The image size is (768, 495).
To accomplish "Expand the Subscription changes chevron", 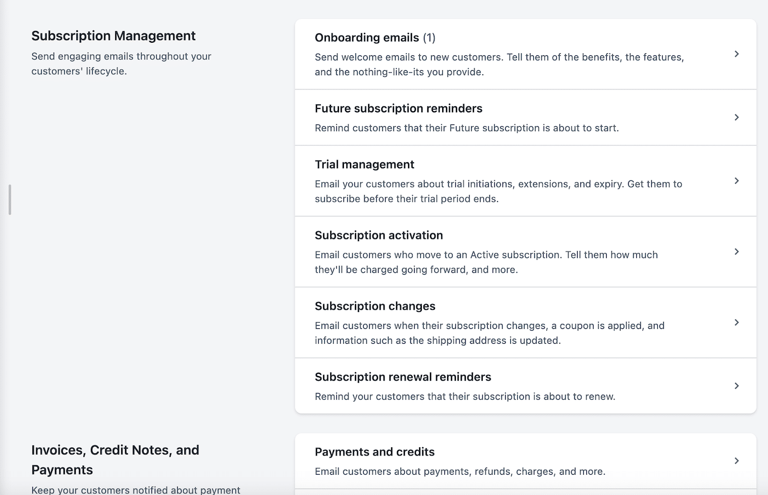I will click(x=737, y=322).
